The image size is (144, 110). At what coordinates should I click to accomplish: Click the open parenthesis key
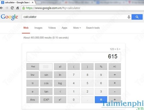pyautogui.click(x=74, y=67)
